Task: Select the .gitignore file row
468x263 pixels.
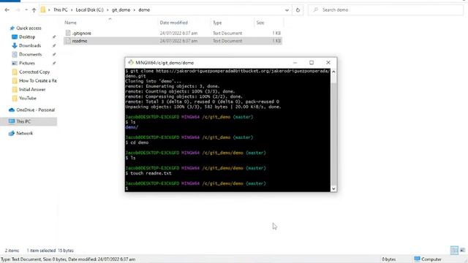Action: click(173, 33)
